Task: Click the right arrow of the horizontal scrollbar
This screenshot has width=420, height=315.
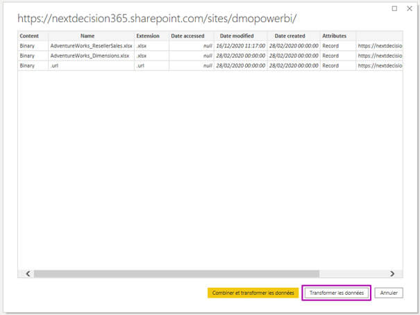Action: tap(392, 274)
